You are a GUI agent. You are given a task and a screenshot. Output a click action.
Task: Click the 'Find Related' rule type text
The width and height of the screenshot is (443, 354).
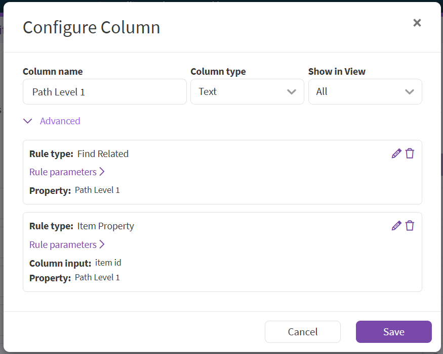coord(103,154)
